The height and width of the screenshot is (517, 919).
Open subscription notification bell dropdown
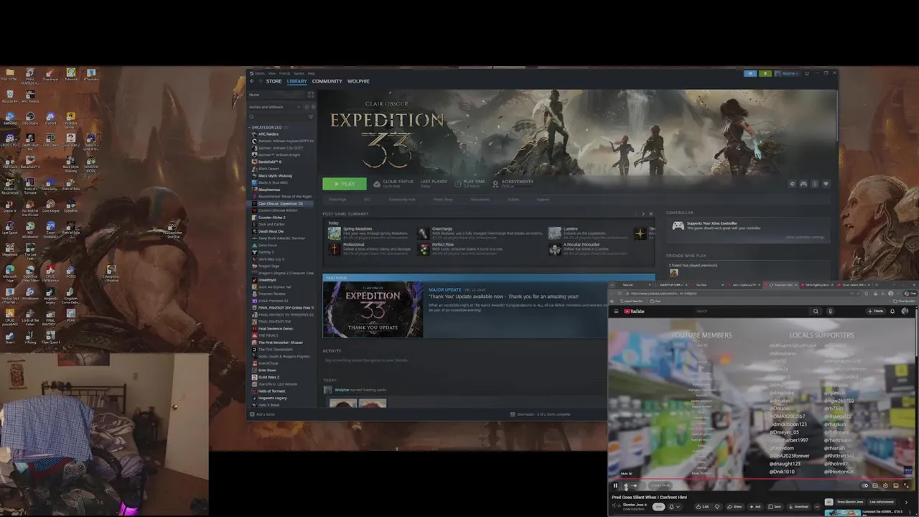[675, 507]
